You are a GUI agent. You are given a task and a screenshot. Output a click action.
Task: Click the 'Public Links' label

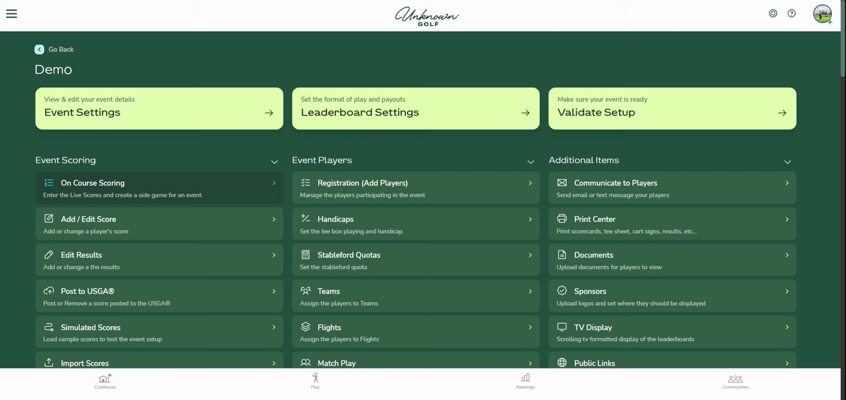tap(595, 363)
